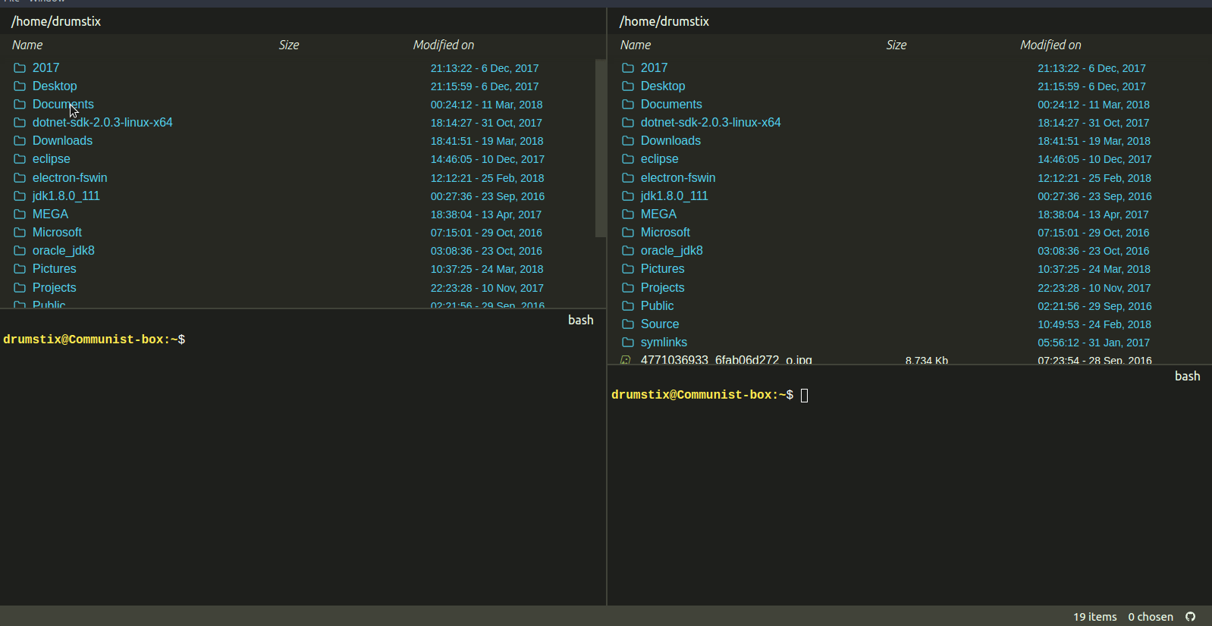
Task: Click the date 18:38:04 - 13 Apr, 2017 in the right pane
Action: tap(1093, 214)
